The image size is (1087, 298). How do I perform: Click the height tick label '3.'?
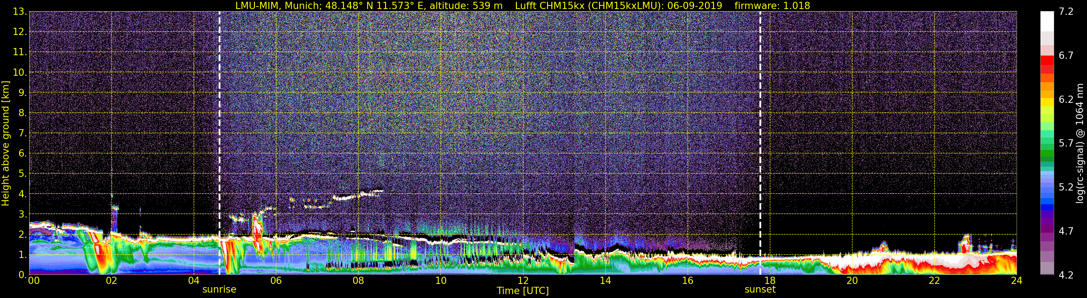coord(22,214)
